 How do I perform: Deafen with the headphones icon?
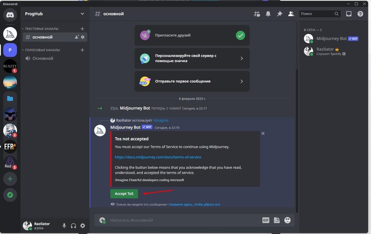(x=73, y=226)
